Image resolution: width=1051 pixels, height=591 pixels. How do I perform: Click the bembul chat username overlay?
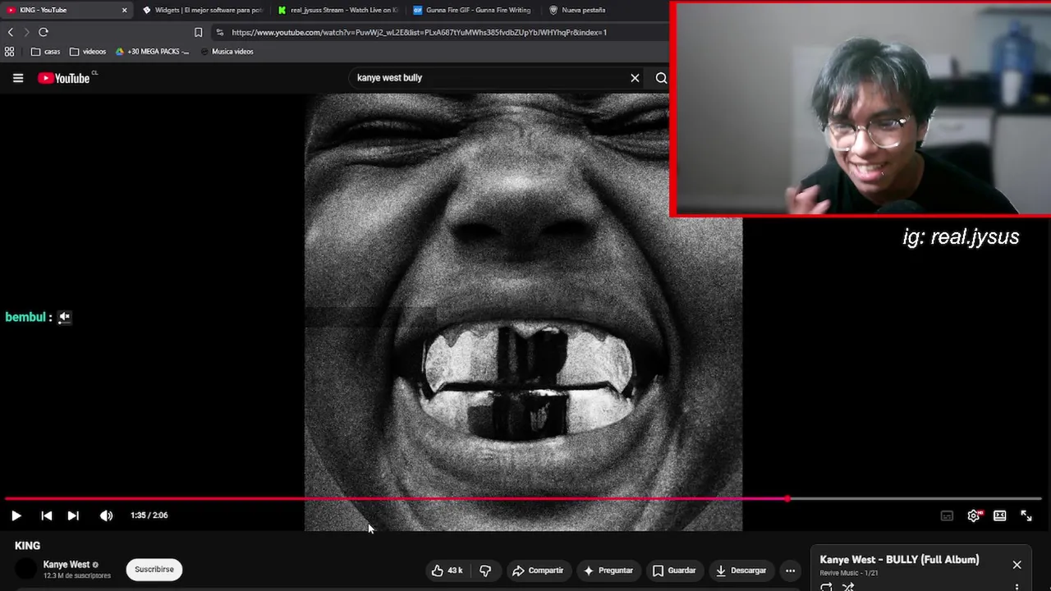coord(25,317)
